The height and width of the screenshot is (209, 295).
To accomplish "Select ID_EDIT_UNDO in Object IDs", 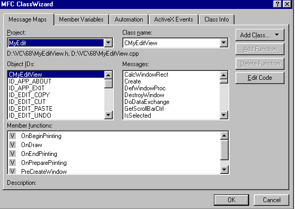I will pyautogui.click(x=56, y=115).
